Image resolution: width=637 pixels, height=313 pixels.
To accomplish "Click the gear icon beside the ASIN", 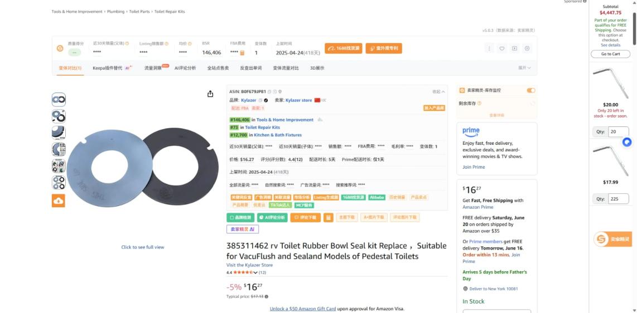I will click(x=280, y=92).
